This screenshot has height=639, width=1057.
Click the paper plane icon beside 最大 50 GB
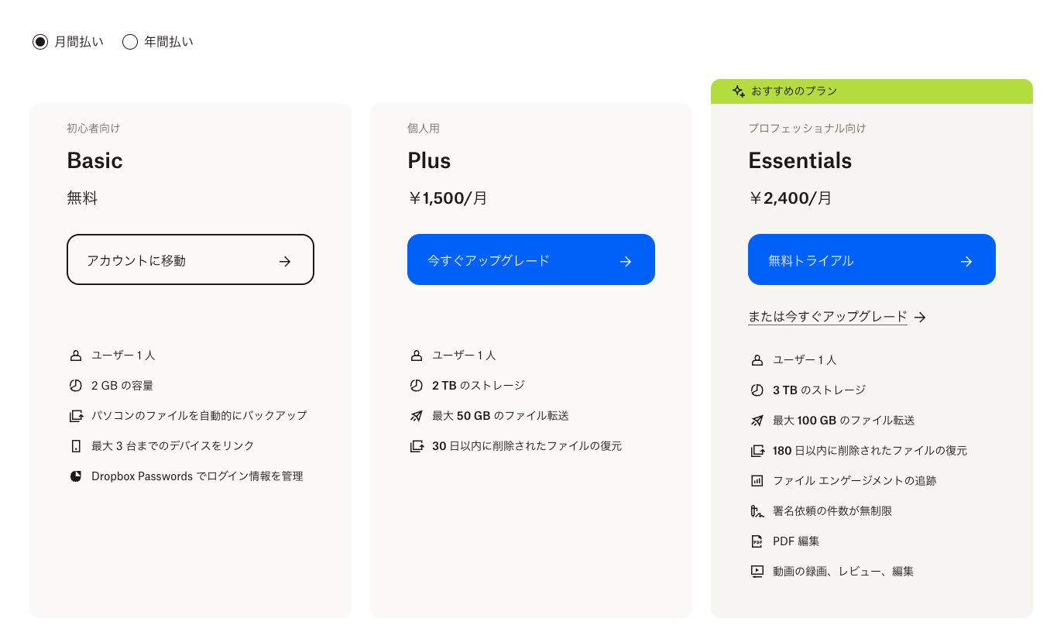[x=417, y=416]
